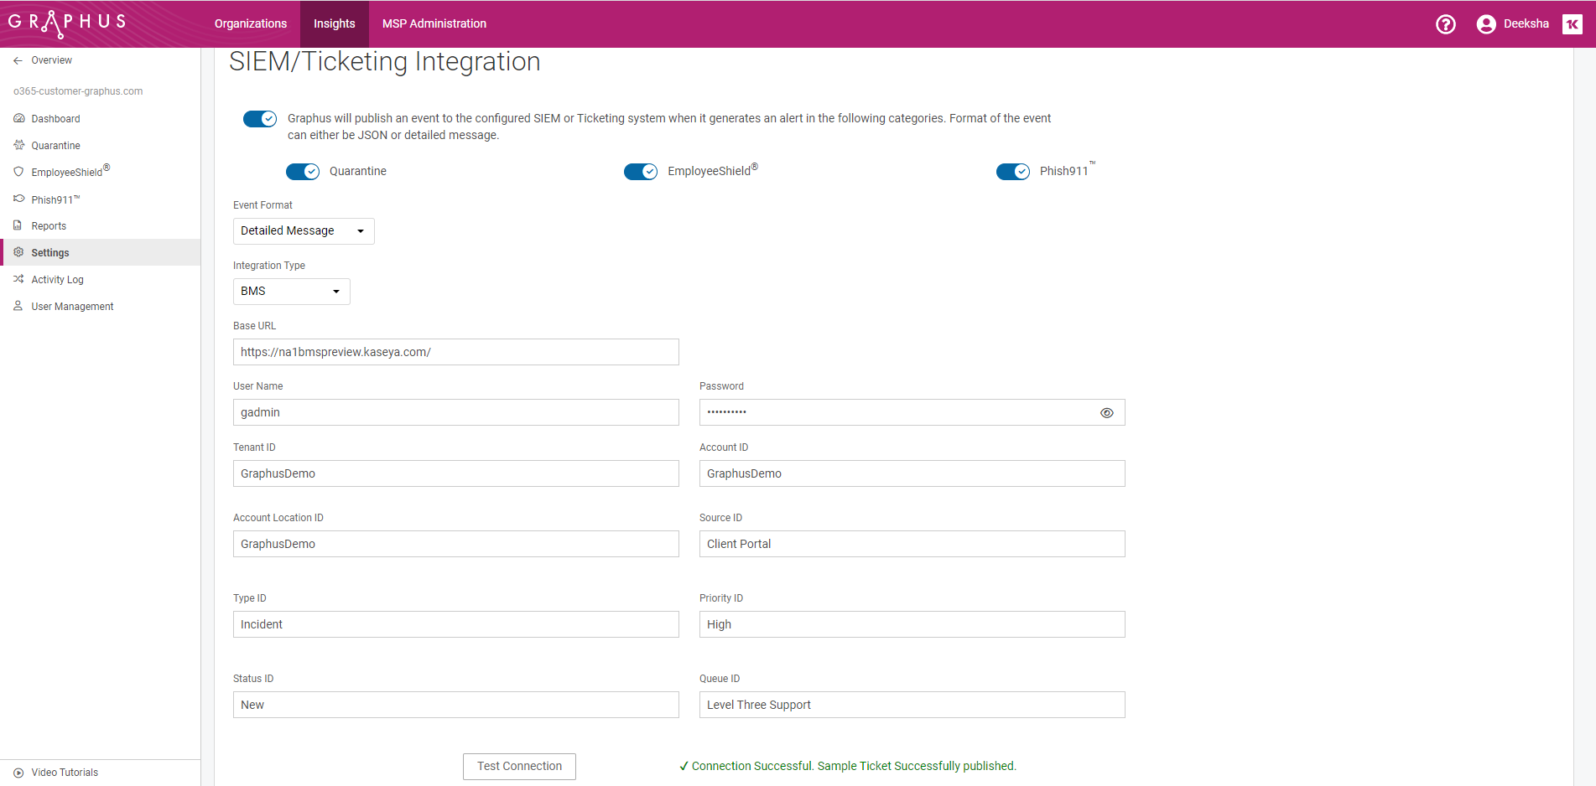Expand the Integration Type BMS dropdown
This screenshot has width=1596, height=786.
pyautogui.click(x=291, y=291)
